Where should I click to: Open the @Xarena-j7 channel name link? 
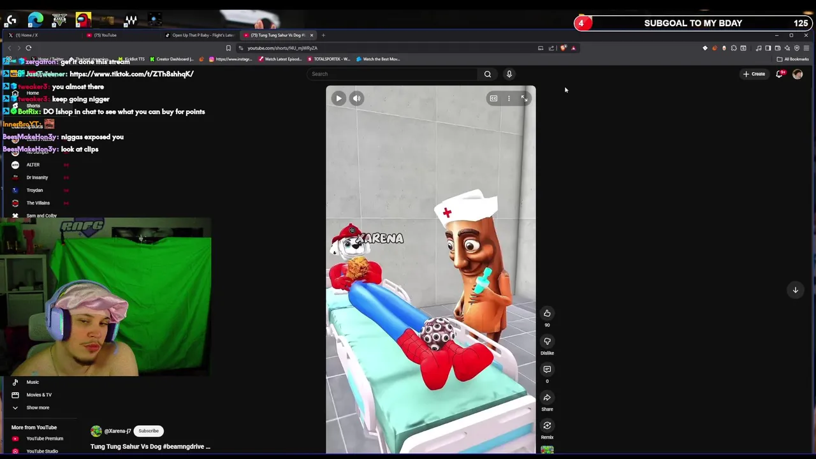pos(118,431)
